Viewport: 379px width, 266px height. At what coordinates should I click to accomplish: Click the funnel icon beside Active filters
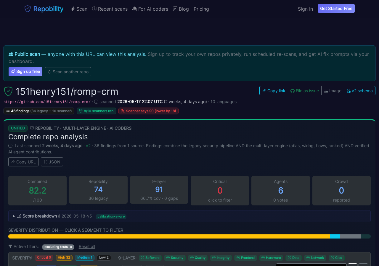coord(10,246)
